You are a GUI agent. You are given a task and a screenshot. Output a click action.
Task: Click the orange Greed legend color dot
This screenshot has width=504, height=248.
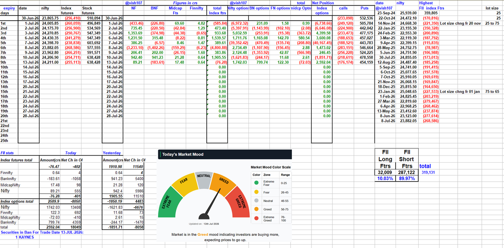tap(256, 210)
